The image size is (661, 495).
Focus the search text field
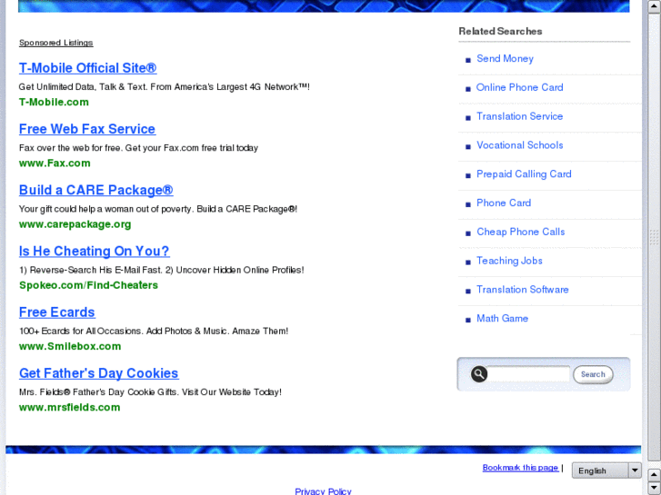click(x=528, y=374)
